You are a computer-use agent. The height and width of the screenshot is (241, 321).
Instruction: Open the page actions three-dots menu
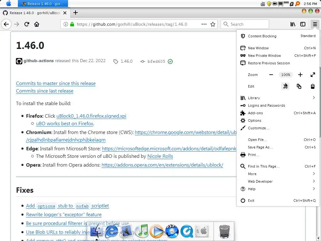[x=204, y=24]
